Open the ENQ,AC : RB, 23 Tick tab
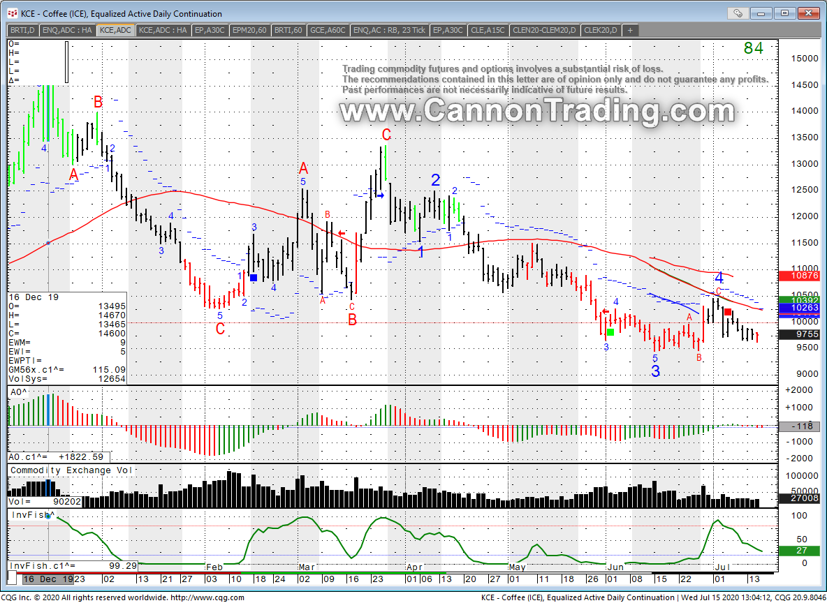 pyautogui.click(x=389, y=30)
